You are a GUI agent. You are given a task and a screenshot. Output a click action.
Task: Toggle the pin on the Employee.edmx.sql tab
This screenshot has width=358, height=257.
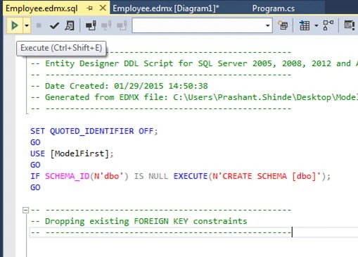(90, 8)
